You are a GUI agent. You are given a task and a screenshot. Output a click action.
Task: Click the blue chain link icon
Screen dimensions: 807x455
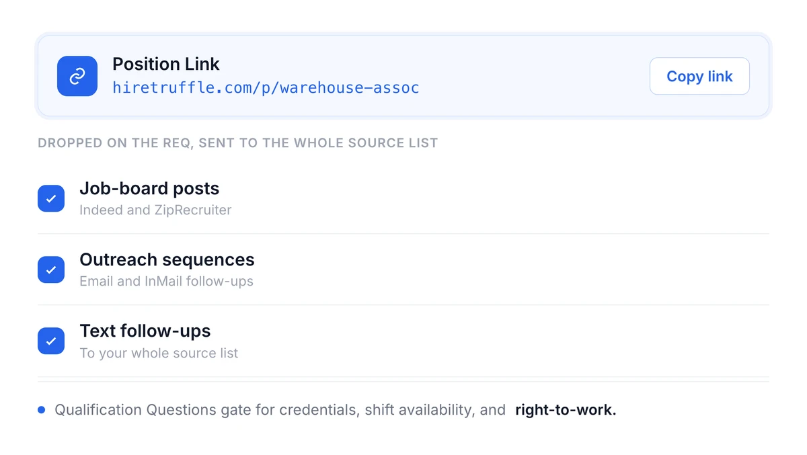click(77, 76)
